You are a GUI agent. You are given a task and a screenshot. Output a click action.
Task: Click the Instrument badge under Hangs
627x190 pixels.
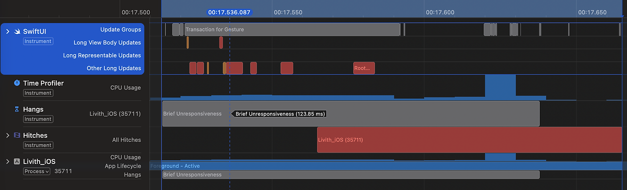click(x=38, y=119)
